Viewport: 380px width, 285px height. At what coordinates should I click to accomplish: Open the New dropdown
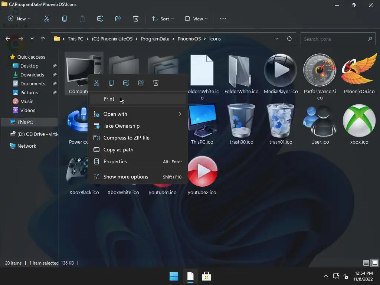point(19,19)
